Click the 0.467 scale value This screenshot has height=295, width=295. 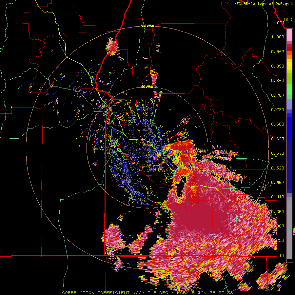pos(278,183)
